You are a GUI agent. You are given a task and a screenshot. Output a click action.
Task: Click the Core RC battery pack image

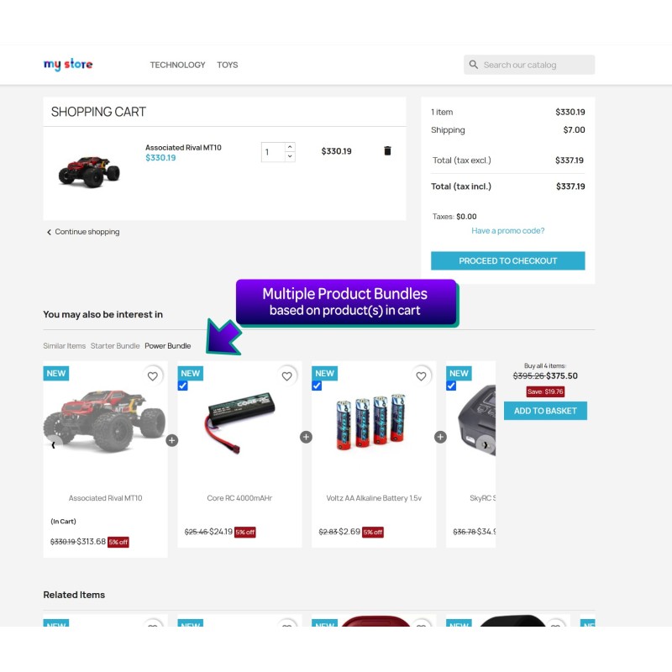point(239,423)
